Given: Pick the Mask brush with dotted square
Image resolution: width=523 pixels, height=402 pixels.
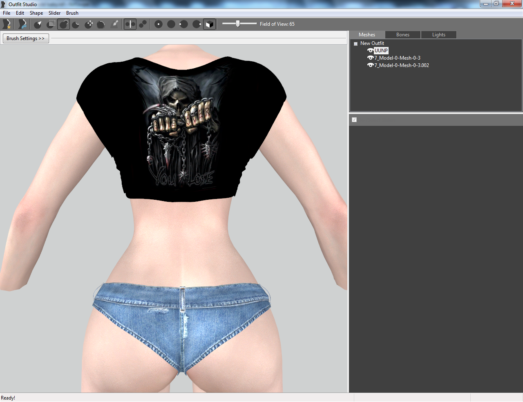Looking at the screenshot, I should (51, 24).
